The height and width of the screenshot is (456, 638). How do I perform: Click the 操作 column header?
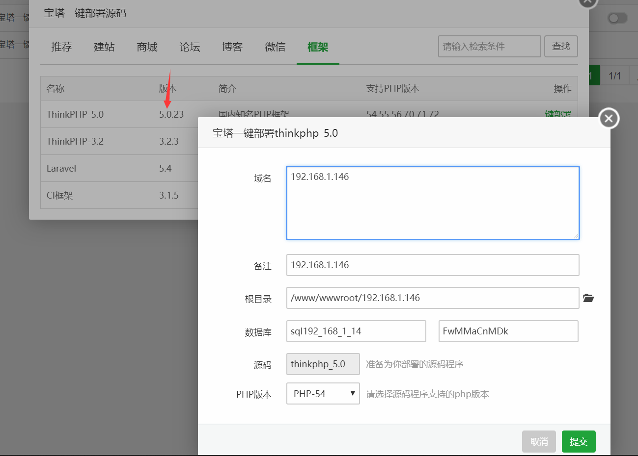[x=562, y=88]
